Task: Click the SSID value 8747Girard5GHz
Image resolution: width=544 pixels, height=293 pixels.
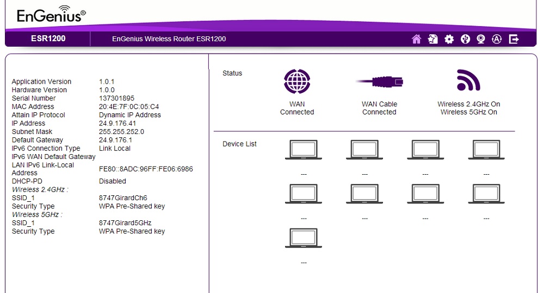Action: click(125, 223)
